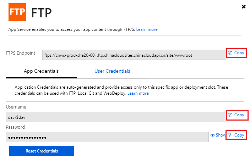The image size is (250, 161).
Task: Open Learn more link for Application Credentials
Action: click(138, 93)
